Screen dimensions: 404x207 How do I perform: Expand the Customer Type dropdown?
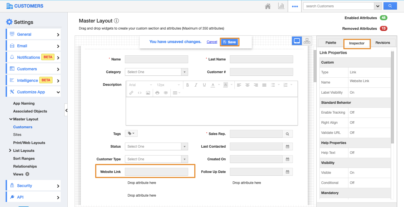[156, 159]
